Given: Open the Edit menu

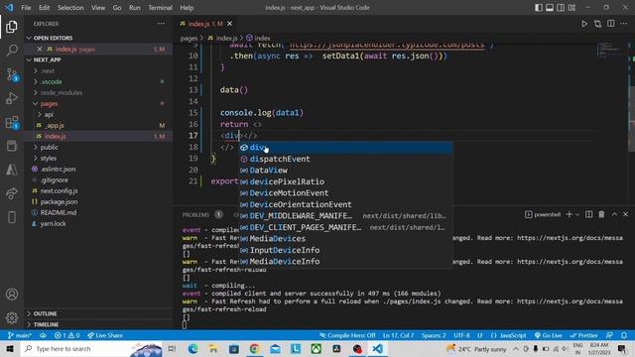Looking at the screenshot, I should (44, 8).
